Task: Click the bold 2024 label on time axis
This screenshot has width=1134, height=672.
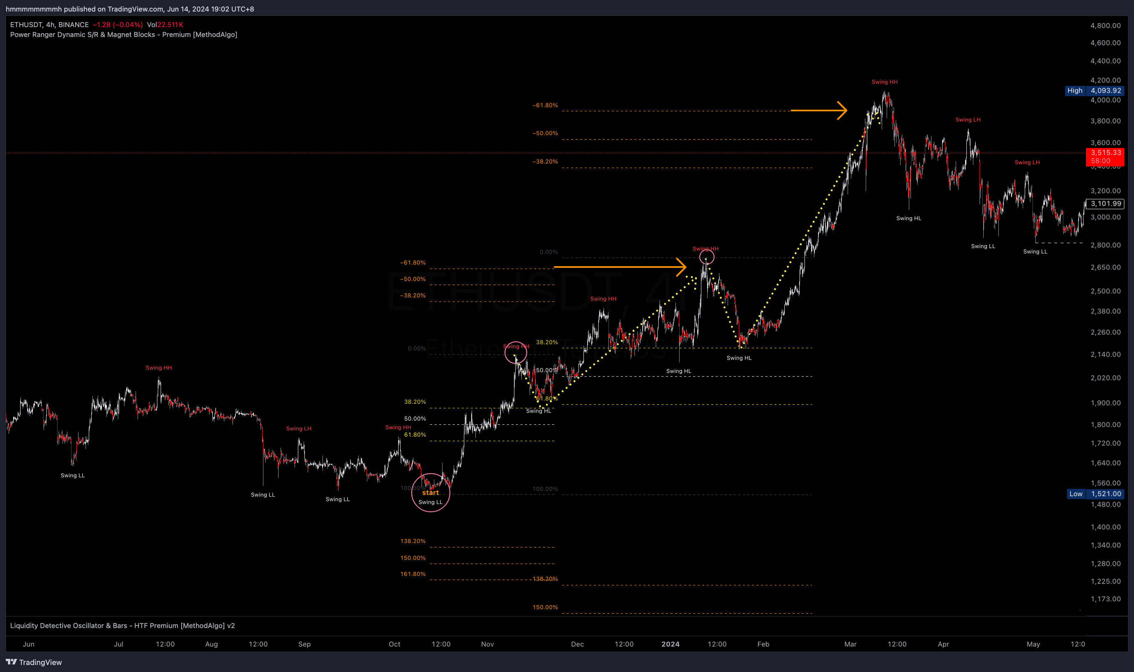Action: click(670, 644)
